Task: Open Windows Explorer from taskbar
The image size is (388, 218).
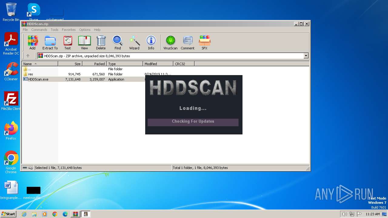Action: click(34, 214)
